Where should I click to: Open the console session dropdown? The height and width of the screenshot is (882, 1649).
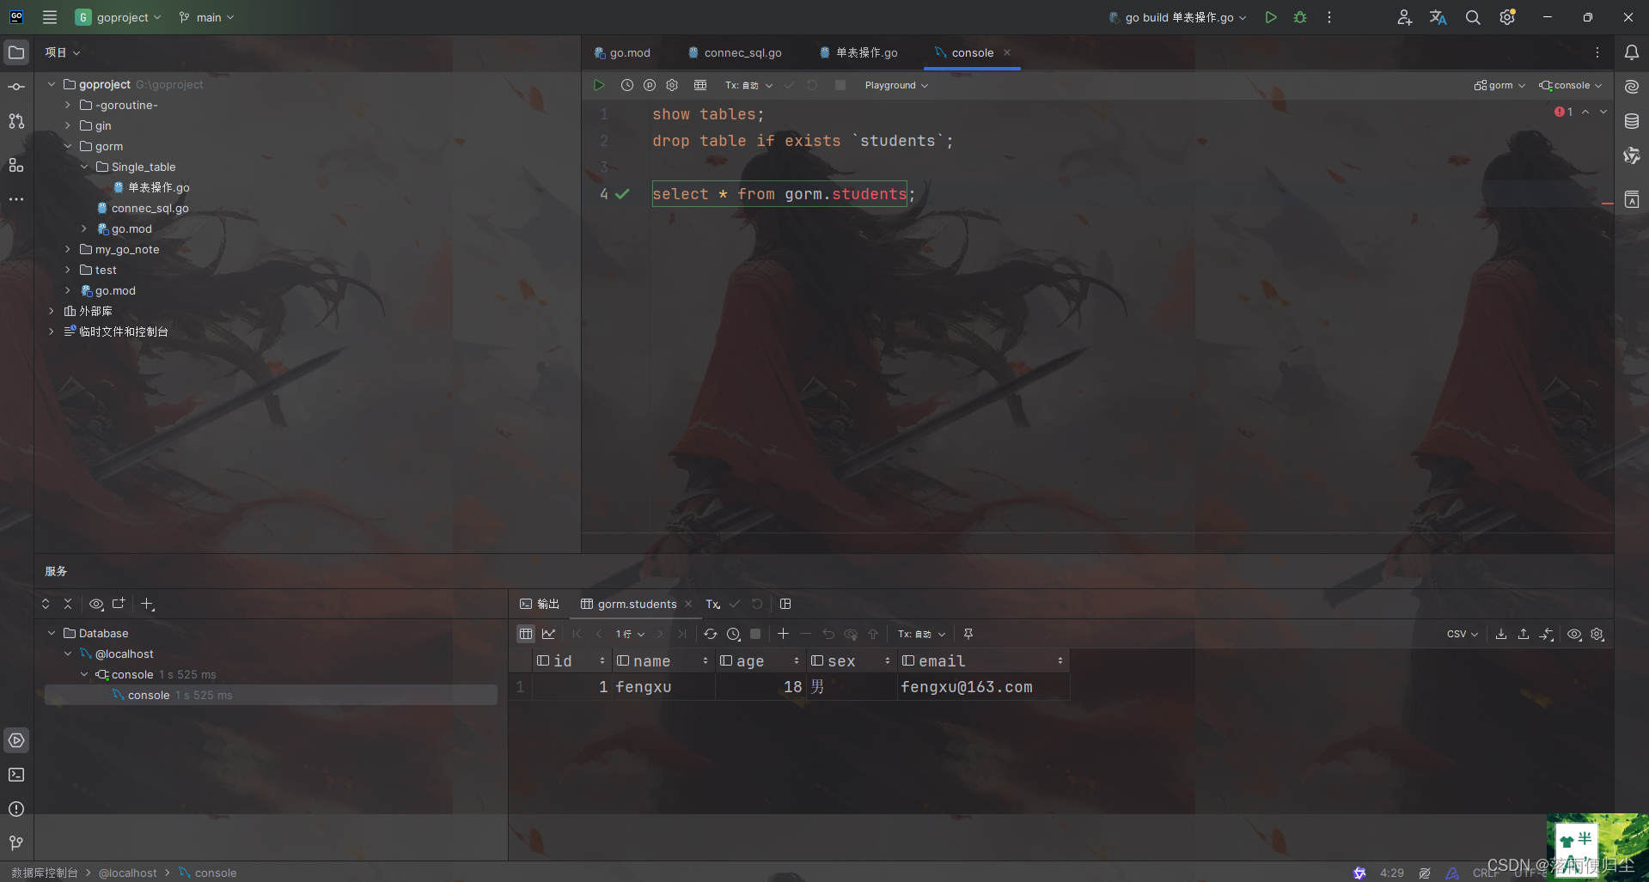coord(1571,85)
